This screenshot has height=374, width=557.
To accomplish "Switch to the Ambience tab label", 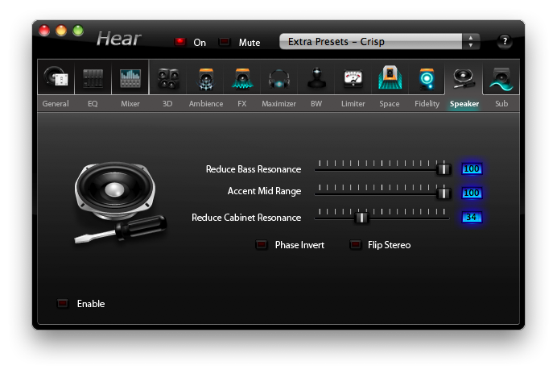I will click(206, 103).
